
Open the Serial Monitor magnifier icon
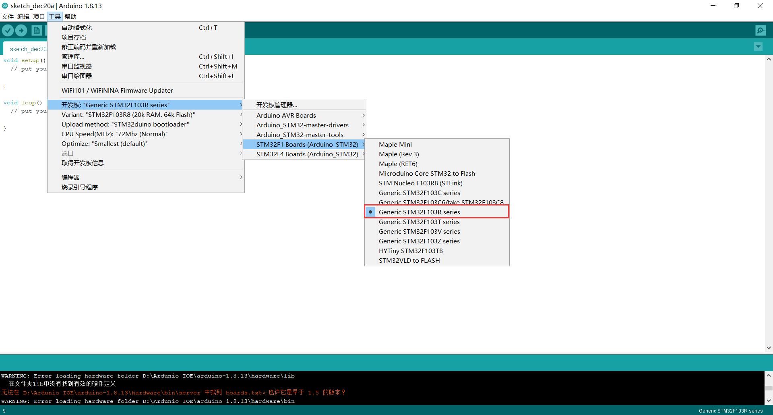click(x=760, y=30)
